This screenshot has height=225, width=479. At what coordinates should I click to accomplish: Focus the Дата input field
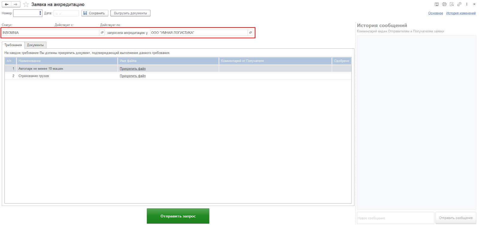(x=66, y=13)
